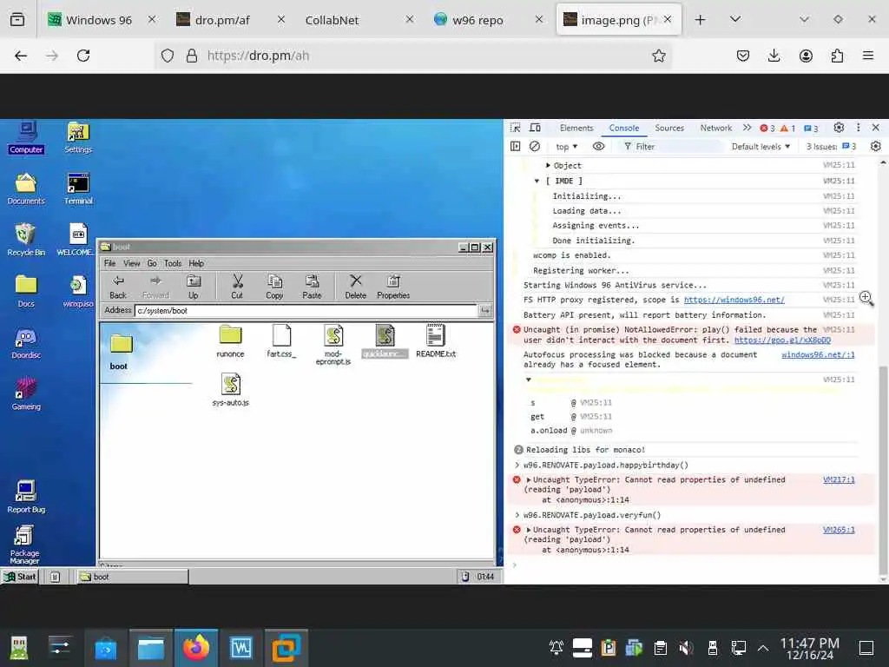Launch the Terminal desktop icon
Image resolution: width=889 pixels, height=667 pixels.
78,188
